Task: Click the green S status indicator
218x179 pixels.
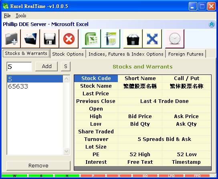Action: pyautogui.click(x=41, y=176)
